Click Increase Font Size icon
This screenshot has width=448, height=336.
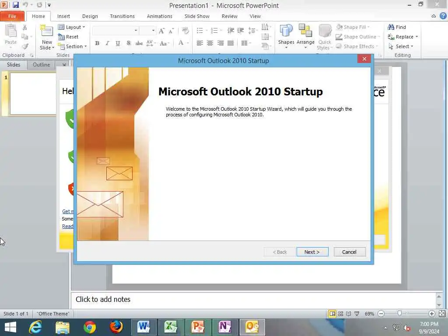(x=162, y=31)
